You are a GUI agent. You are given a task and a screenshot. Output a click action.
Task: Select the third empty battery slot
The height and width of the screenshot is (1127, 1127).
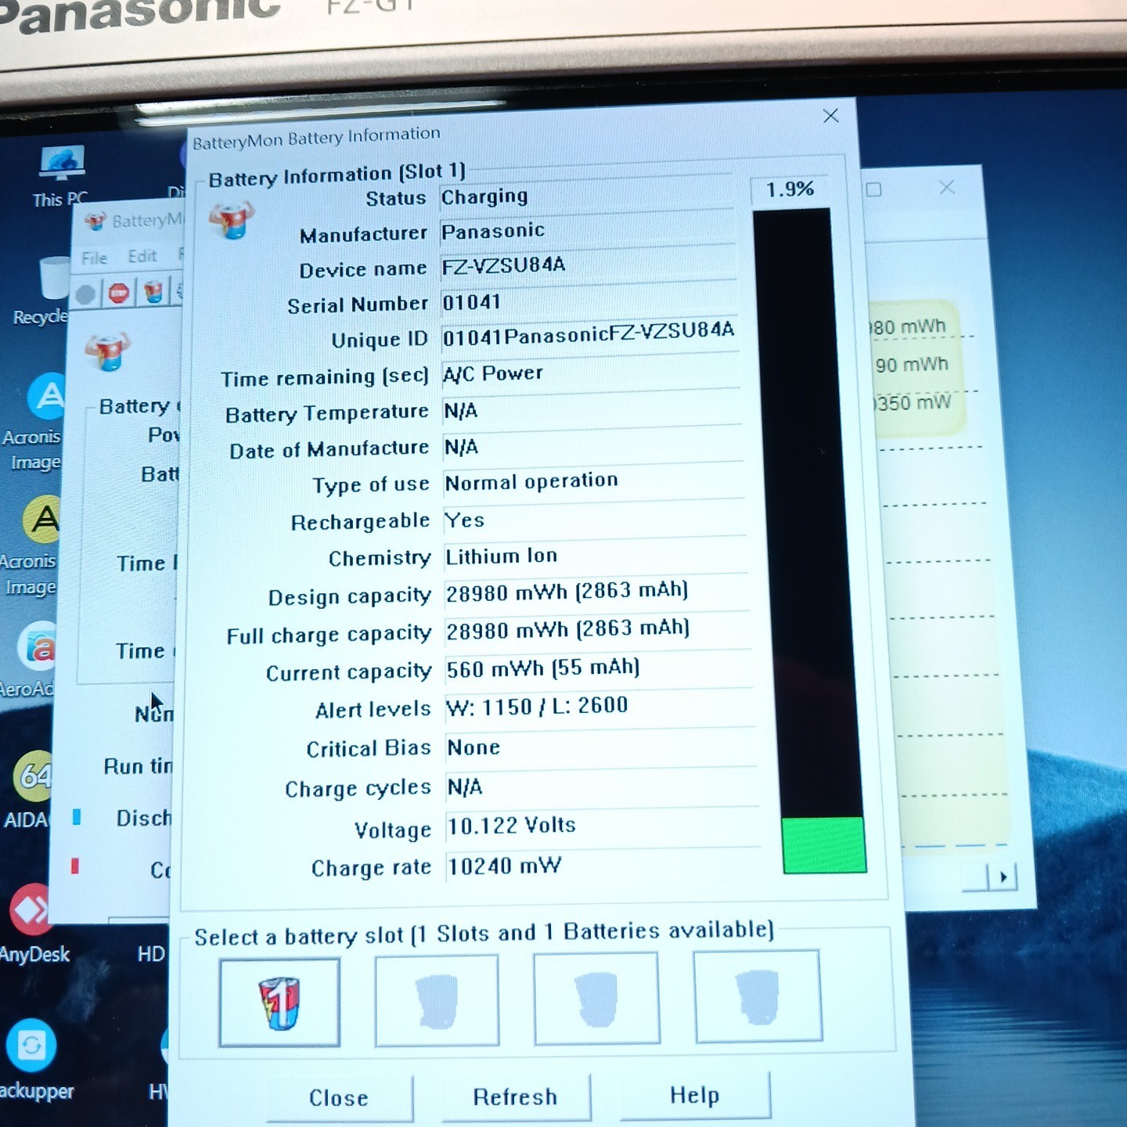click(x=596, y=998)
